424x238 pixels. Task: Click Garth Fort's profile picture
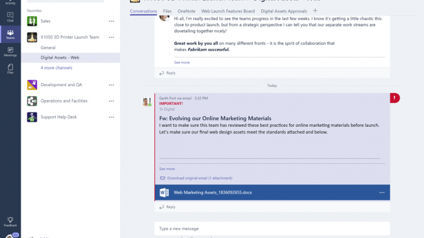[x=146, y=102]
